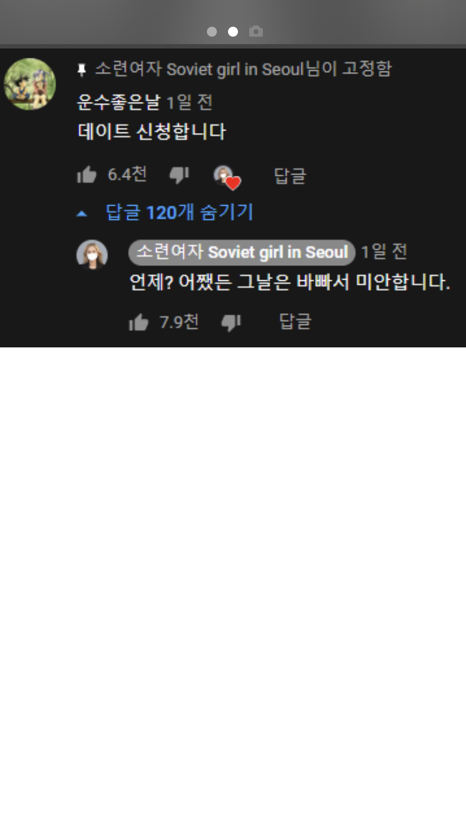Image resolution: width=466 pixels, height=829 pixels.
Task: Click the reply's 1일 전 timestamp
Action: 384,252
